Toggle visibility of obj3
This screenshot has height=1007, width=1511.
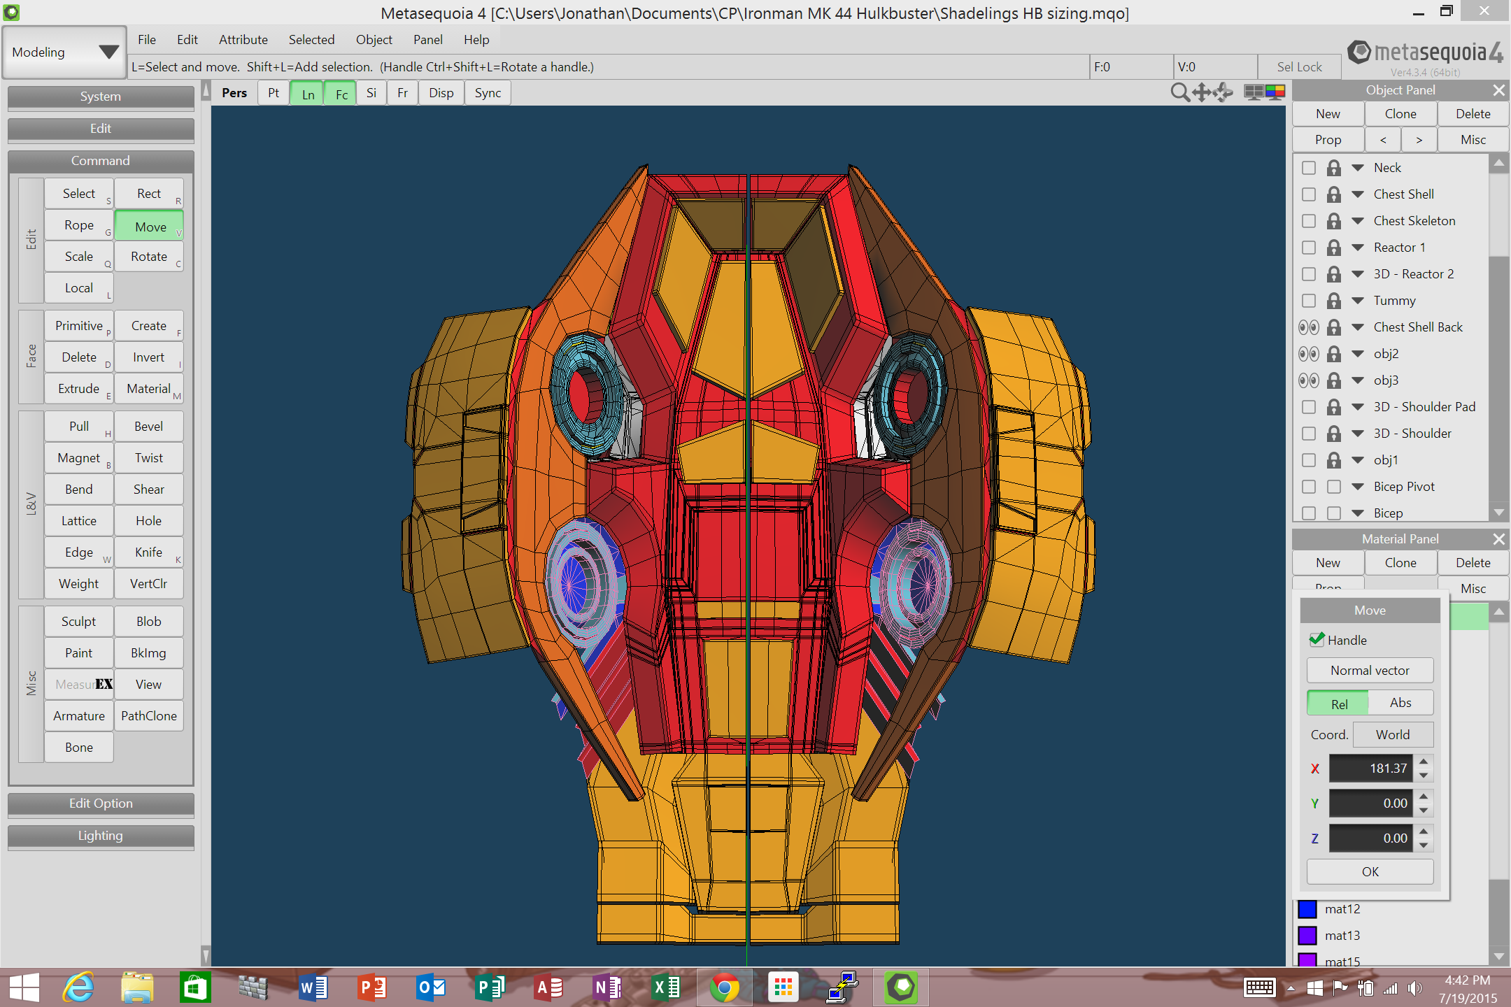(1308, 380)
